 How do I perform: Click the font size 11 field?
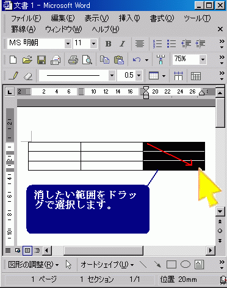click(x=82, y=43)
